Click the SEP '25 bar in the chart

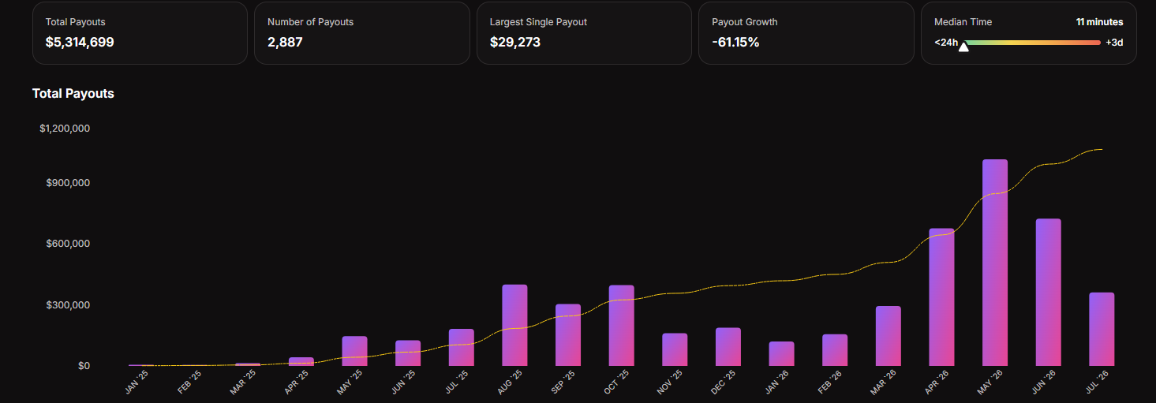pyautogui.click(x=568, y=335)
